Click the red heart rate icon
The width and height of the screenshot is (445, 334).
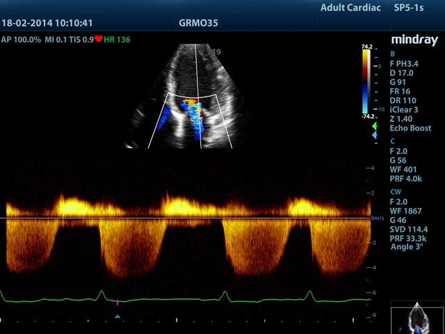(x=98, y=39)
